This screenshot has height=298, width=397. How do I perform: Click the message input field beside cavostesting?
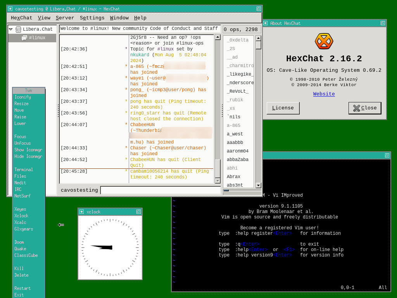[x=159, y=190]
